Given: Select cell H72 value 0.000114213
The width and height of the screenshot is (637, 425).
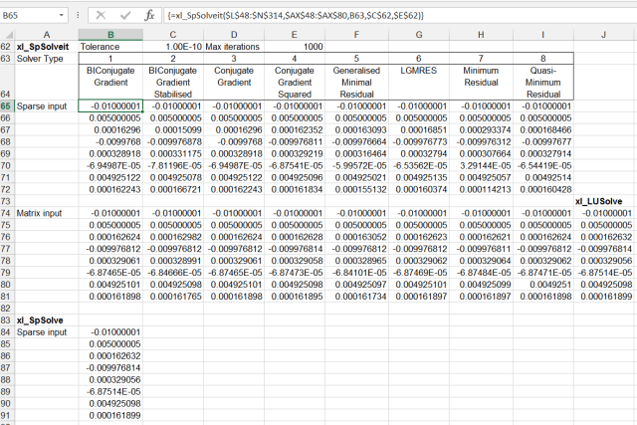Looking at the screenshot, I should coord(481,189).
